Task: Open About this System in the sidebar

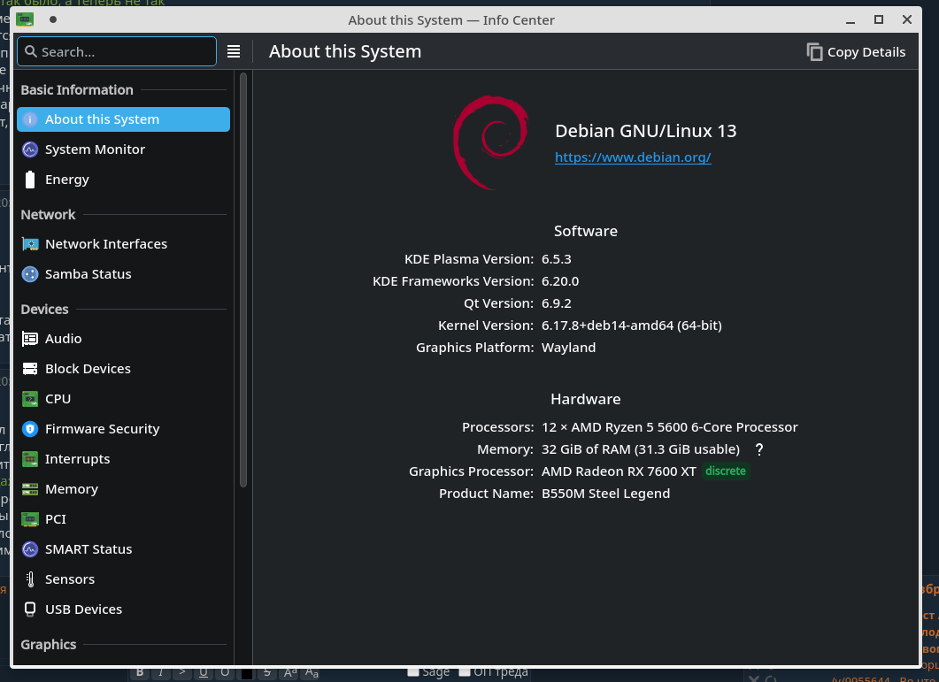Action: [123, 119]
